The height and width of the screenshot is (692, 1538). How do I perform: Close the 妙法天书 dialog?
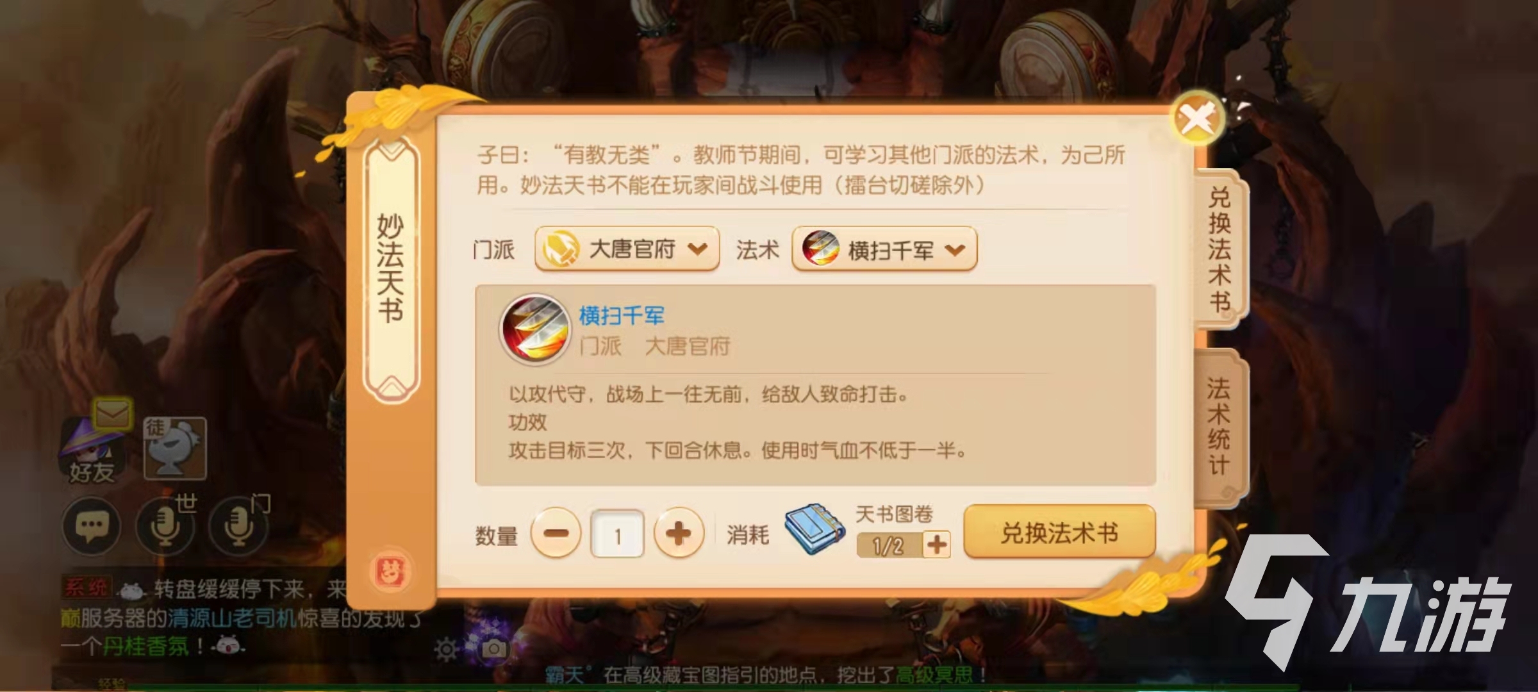tap(1196, 119)
